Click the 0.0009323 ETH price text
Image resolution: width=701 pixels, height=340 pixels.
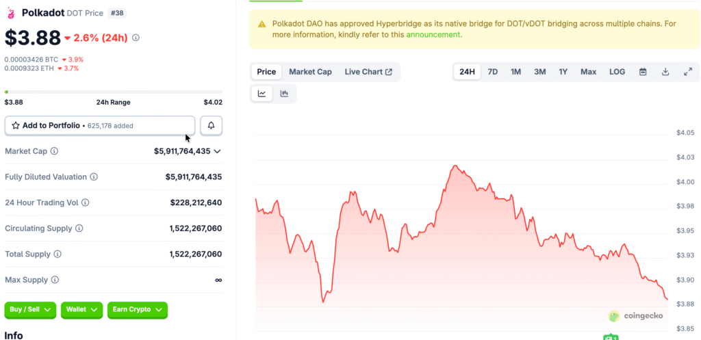point(29,68)
